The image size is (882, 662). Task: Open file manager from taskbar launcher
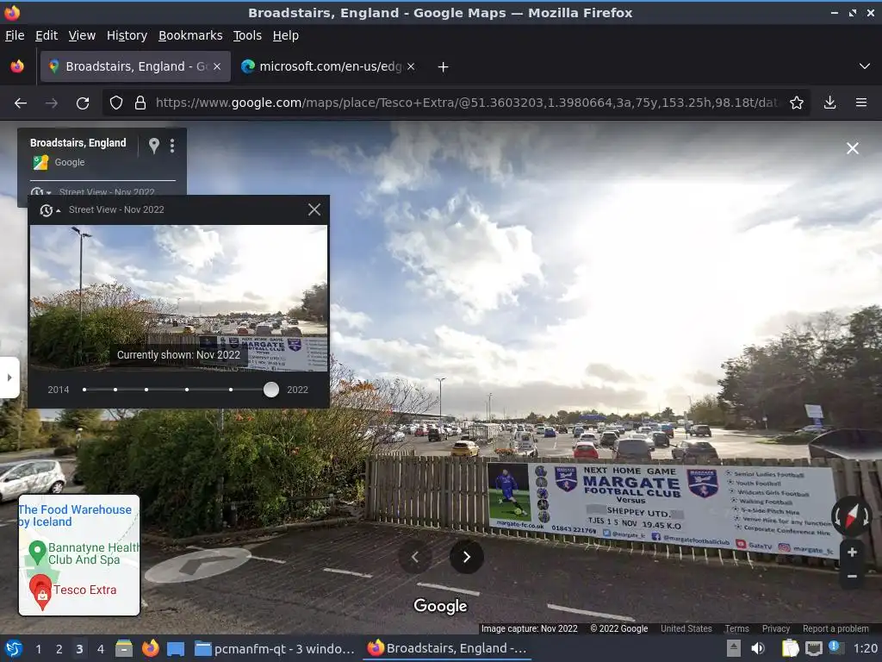[124, 649]
